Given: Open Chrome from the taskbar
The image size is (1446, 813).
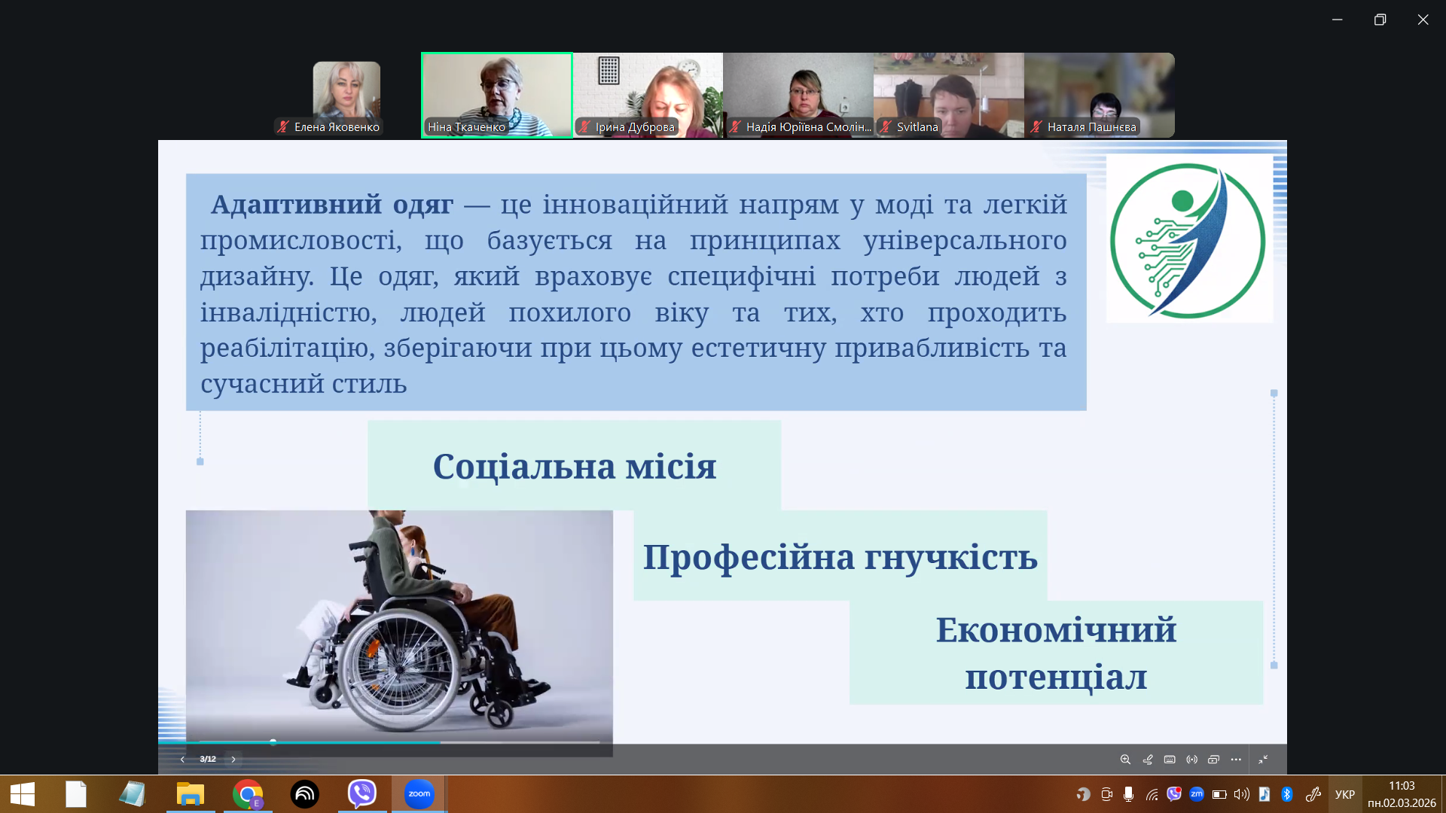Looking at the screenshot, I should click(x=247, y=793).
